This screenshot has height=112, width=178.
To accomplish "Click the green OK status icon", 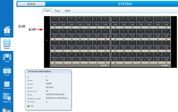I will click(x=28, y=106).
